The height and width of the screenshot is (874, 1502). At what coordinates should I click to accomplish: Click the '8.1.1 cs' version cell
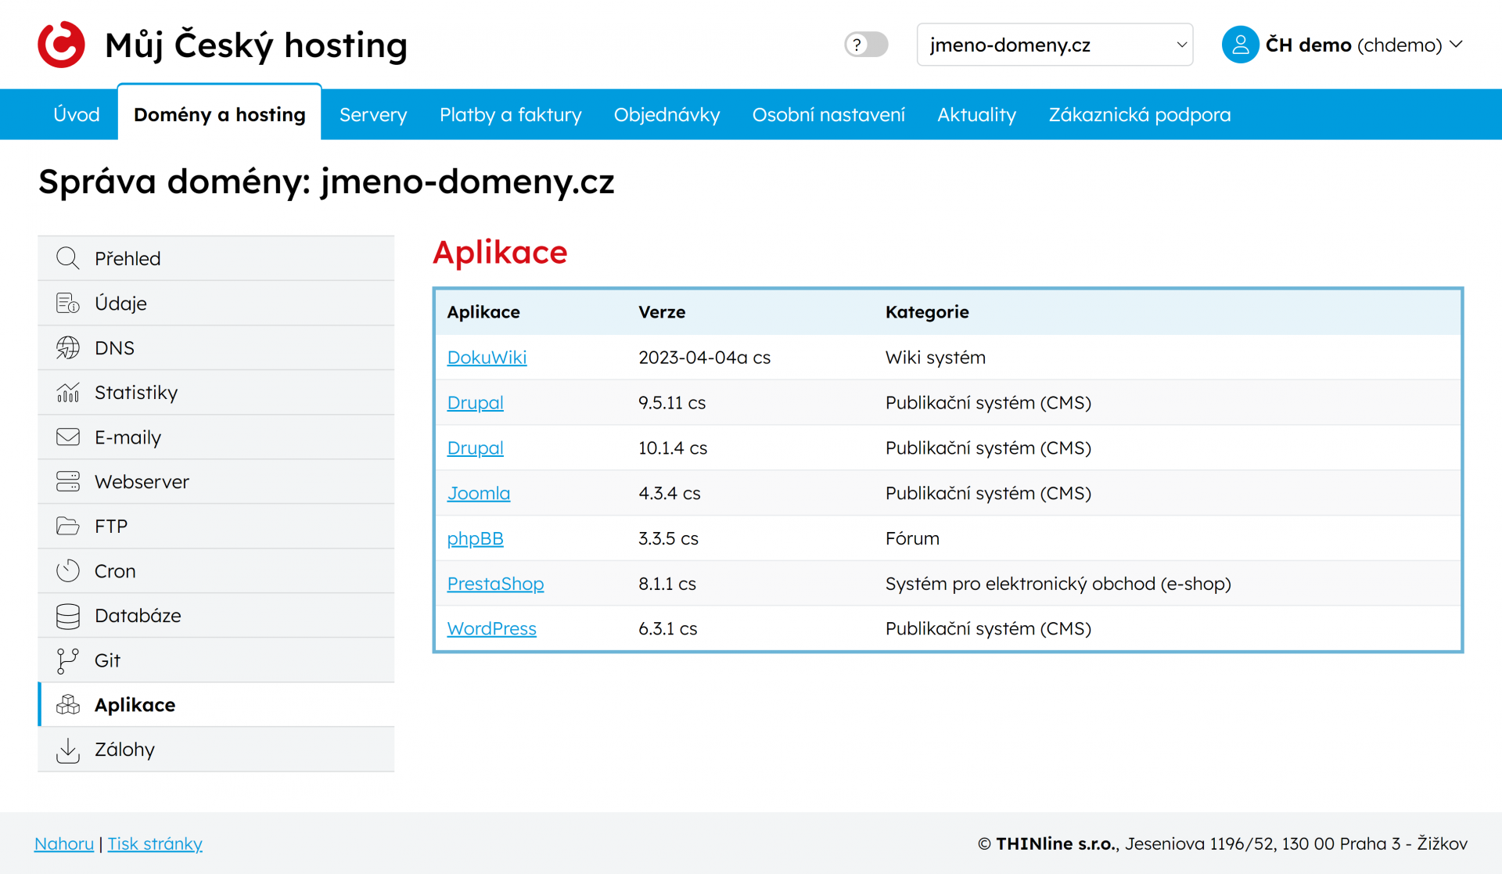[667, 584]
